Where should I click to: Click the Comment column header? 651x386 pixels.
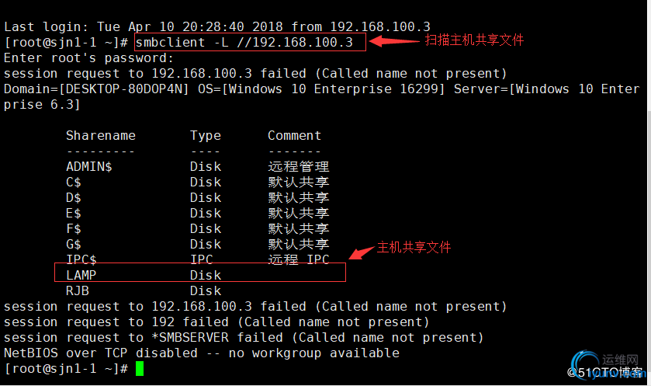(x=294, y=135)
